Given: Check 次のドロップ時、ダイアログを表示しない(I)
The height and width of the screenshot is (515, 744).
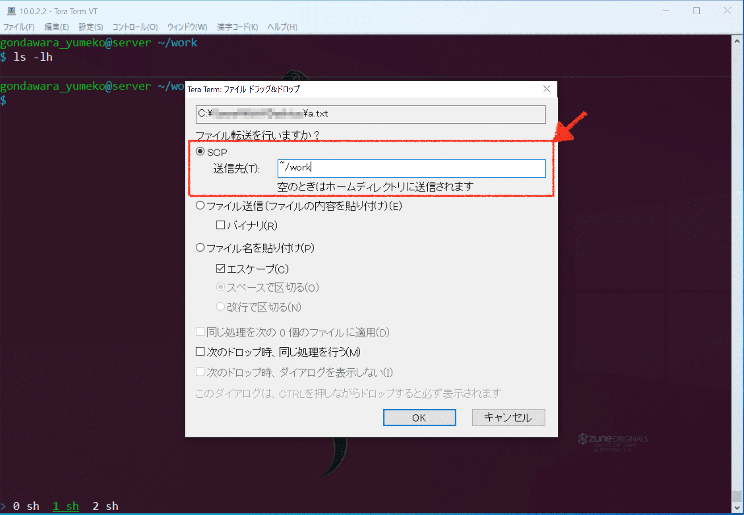Looking at the screenshot, I should tap(200, 372).
